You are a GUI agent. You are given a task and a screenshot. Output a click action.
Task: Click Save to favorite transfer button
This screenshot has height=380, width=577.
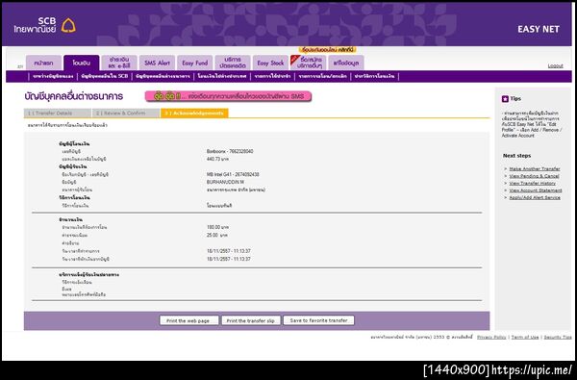tap(318, 320)
